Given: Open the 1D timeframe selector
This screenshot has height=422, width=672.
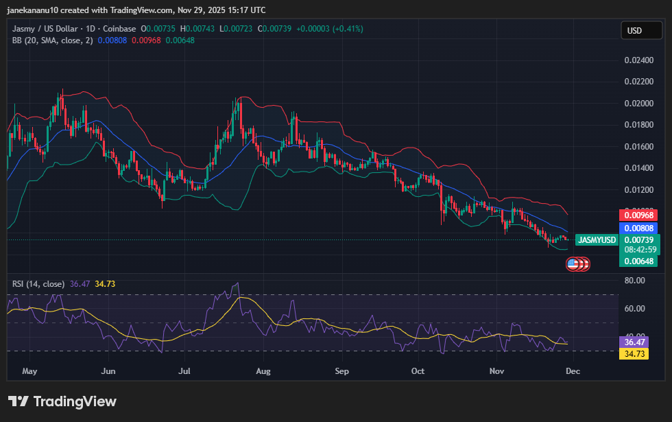Looking at the screenshot, I should [89, 29].
